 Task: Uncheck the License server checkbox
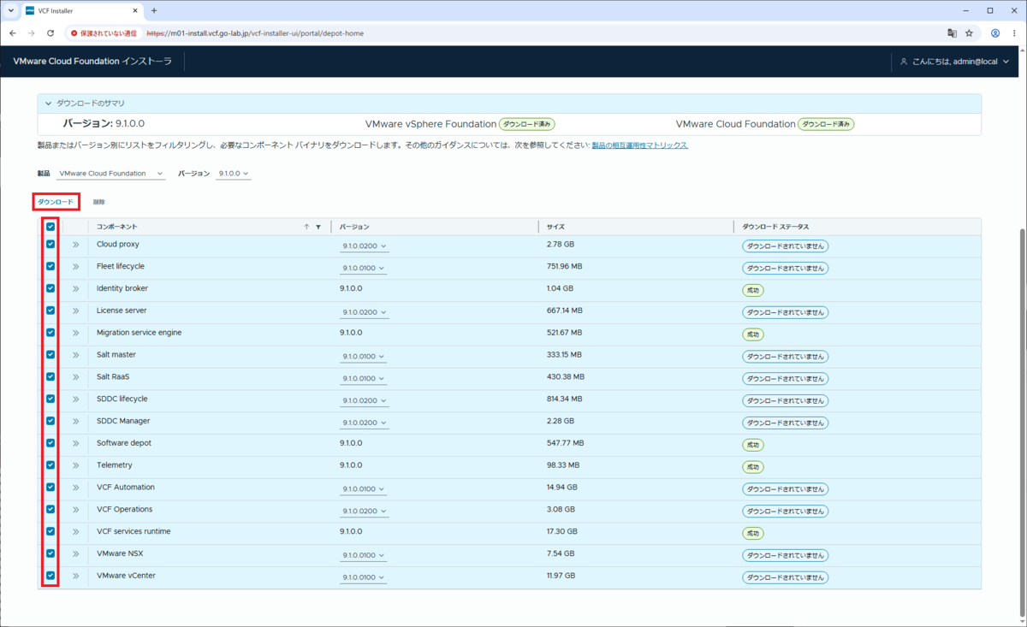pyautogui.click(x=50, y=311)
